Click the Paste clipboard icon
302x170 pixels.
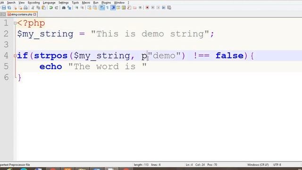point(44,8)
